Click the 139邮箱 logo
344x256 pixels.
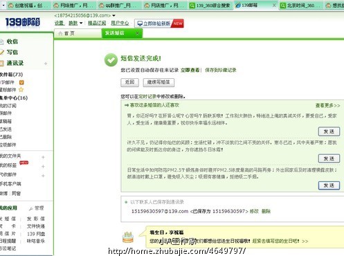(x=23, y=22)
